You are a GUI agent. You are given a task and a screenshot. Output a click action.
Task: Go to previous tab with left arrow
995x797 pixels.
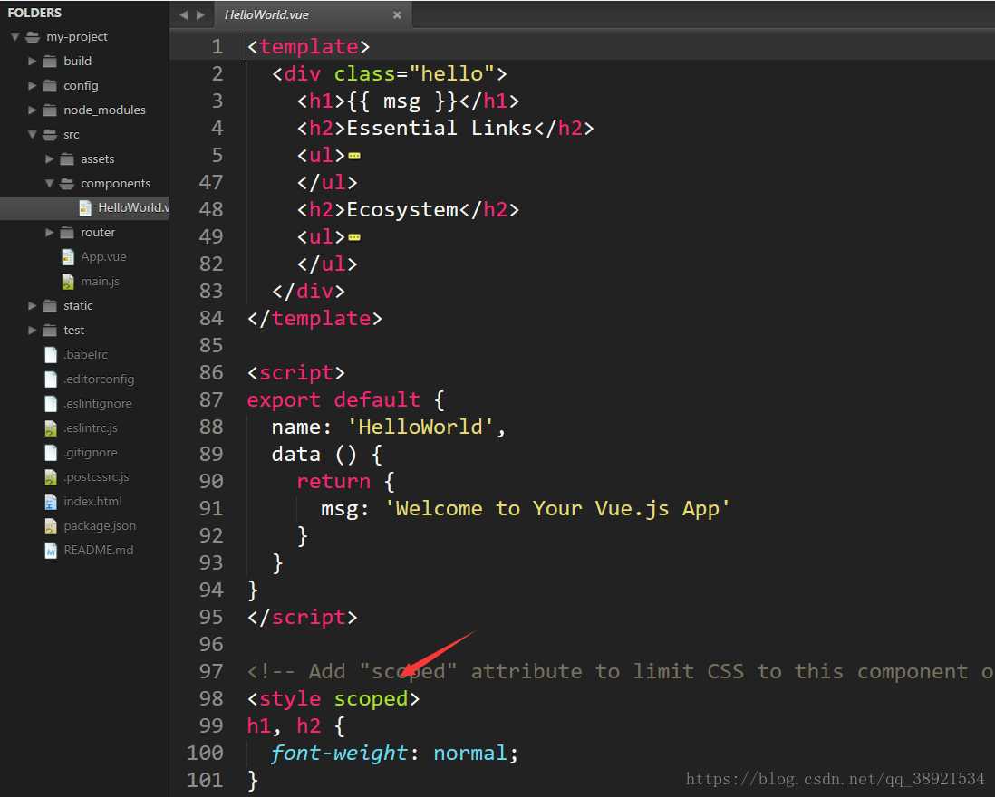(x=183, y=14)
